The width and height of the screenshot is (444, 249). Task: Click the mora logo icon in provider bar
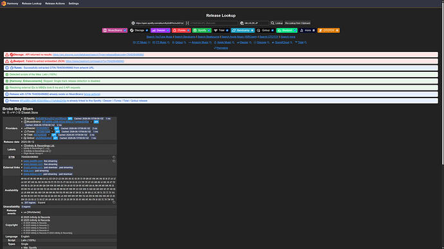click(302, 30)
